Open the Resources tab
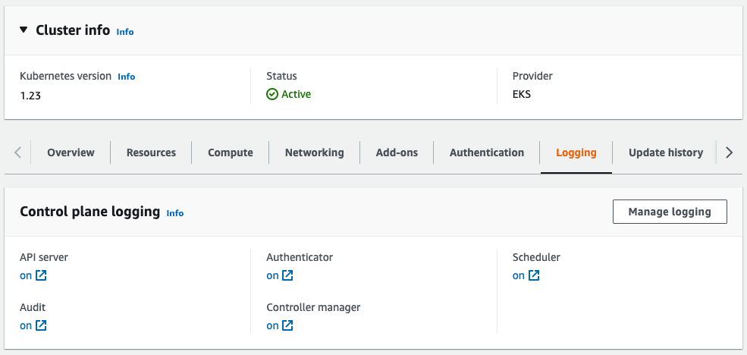The height and width of the screenshot is (355, 747). click(x=151, y=152)
